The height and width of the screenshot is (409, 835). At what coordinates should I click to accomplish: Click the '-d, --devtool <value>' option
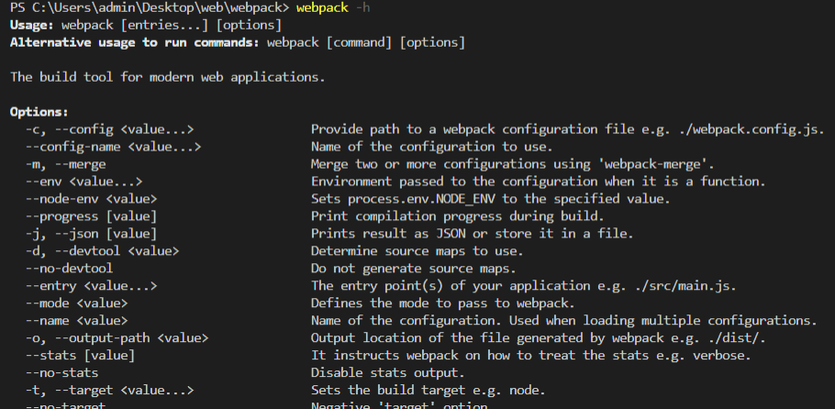(x=102, y=250)
